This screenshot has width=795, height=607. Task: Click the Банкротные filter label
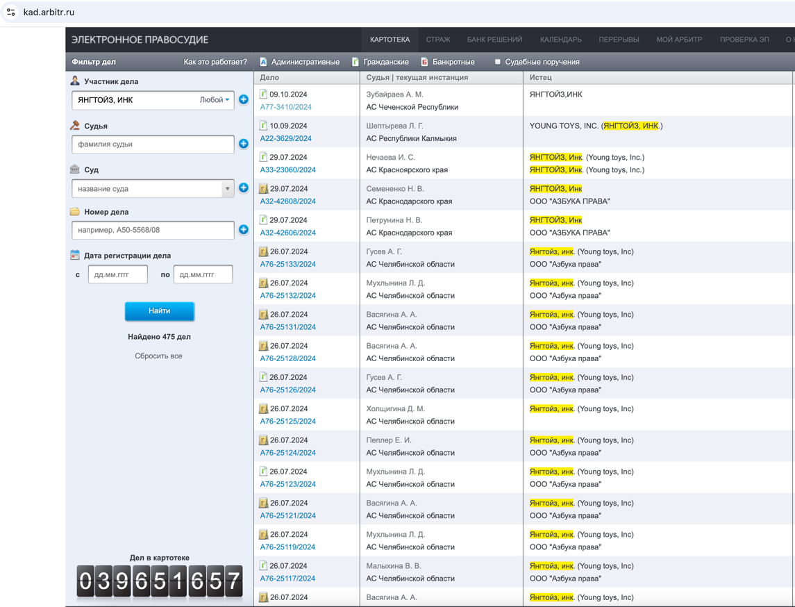(453, 62)
